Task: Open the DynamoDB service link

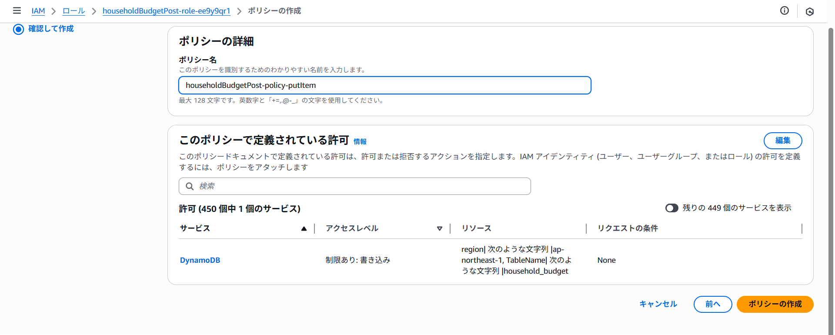Action: pyautogui.click(x=200, y=260)
